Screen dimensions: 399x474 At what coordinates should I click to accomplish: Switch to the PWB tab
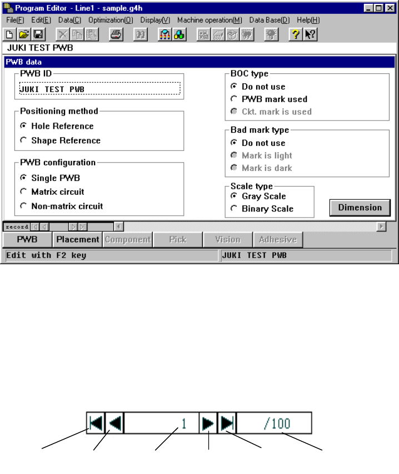27,240
